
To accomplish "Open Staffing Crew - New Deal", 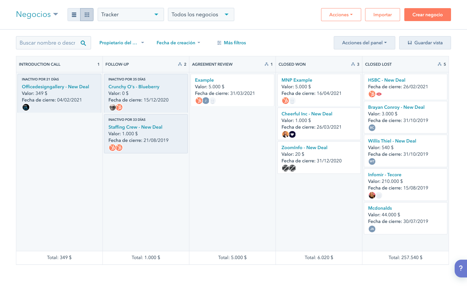I will pyautogui.click(x=135, y=127).
